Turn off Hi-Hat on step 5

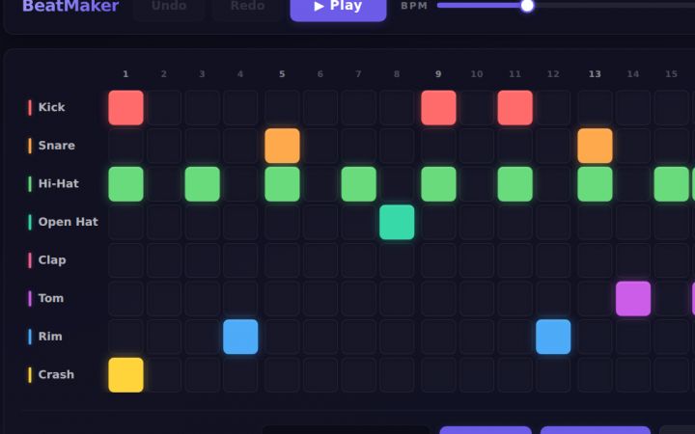[x=282, y=184]
